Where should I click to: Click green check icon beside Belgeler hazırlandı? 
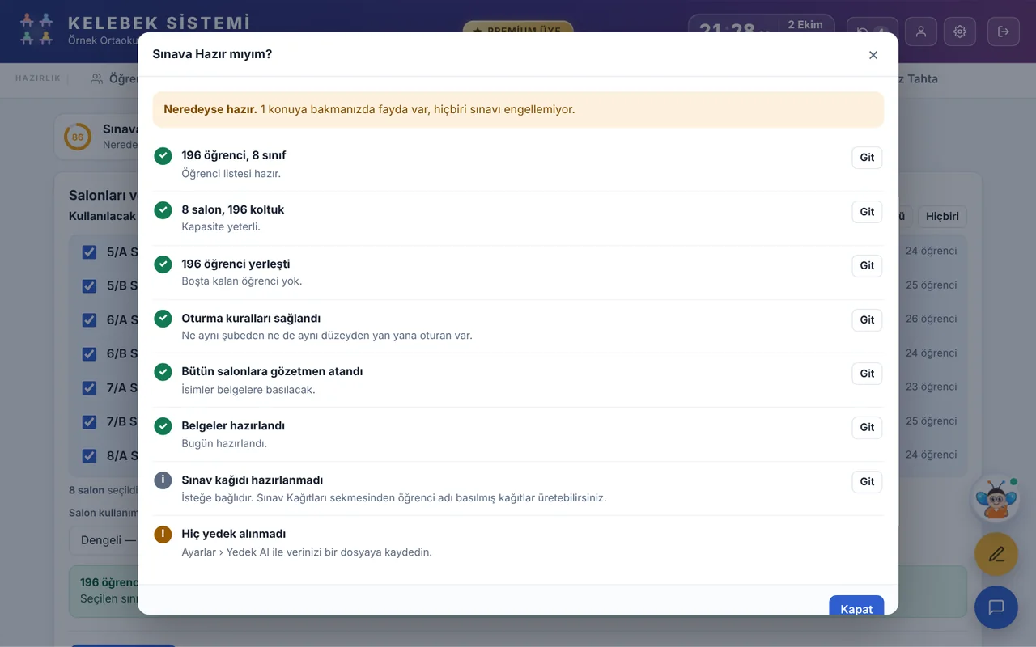(163, 426)
